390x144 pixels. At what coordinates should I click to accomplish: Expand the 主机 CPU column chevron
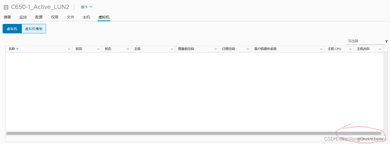(351, 49)
